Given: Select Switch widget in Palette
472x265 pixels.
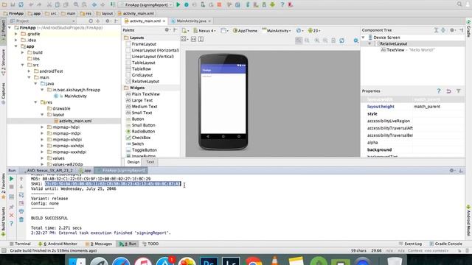Looking at the screenshot, I should click(x=135, y=144).
